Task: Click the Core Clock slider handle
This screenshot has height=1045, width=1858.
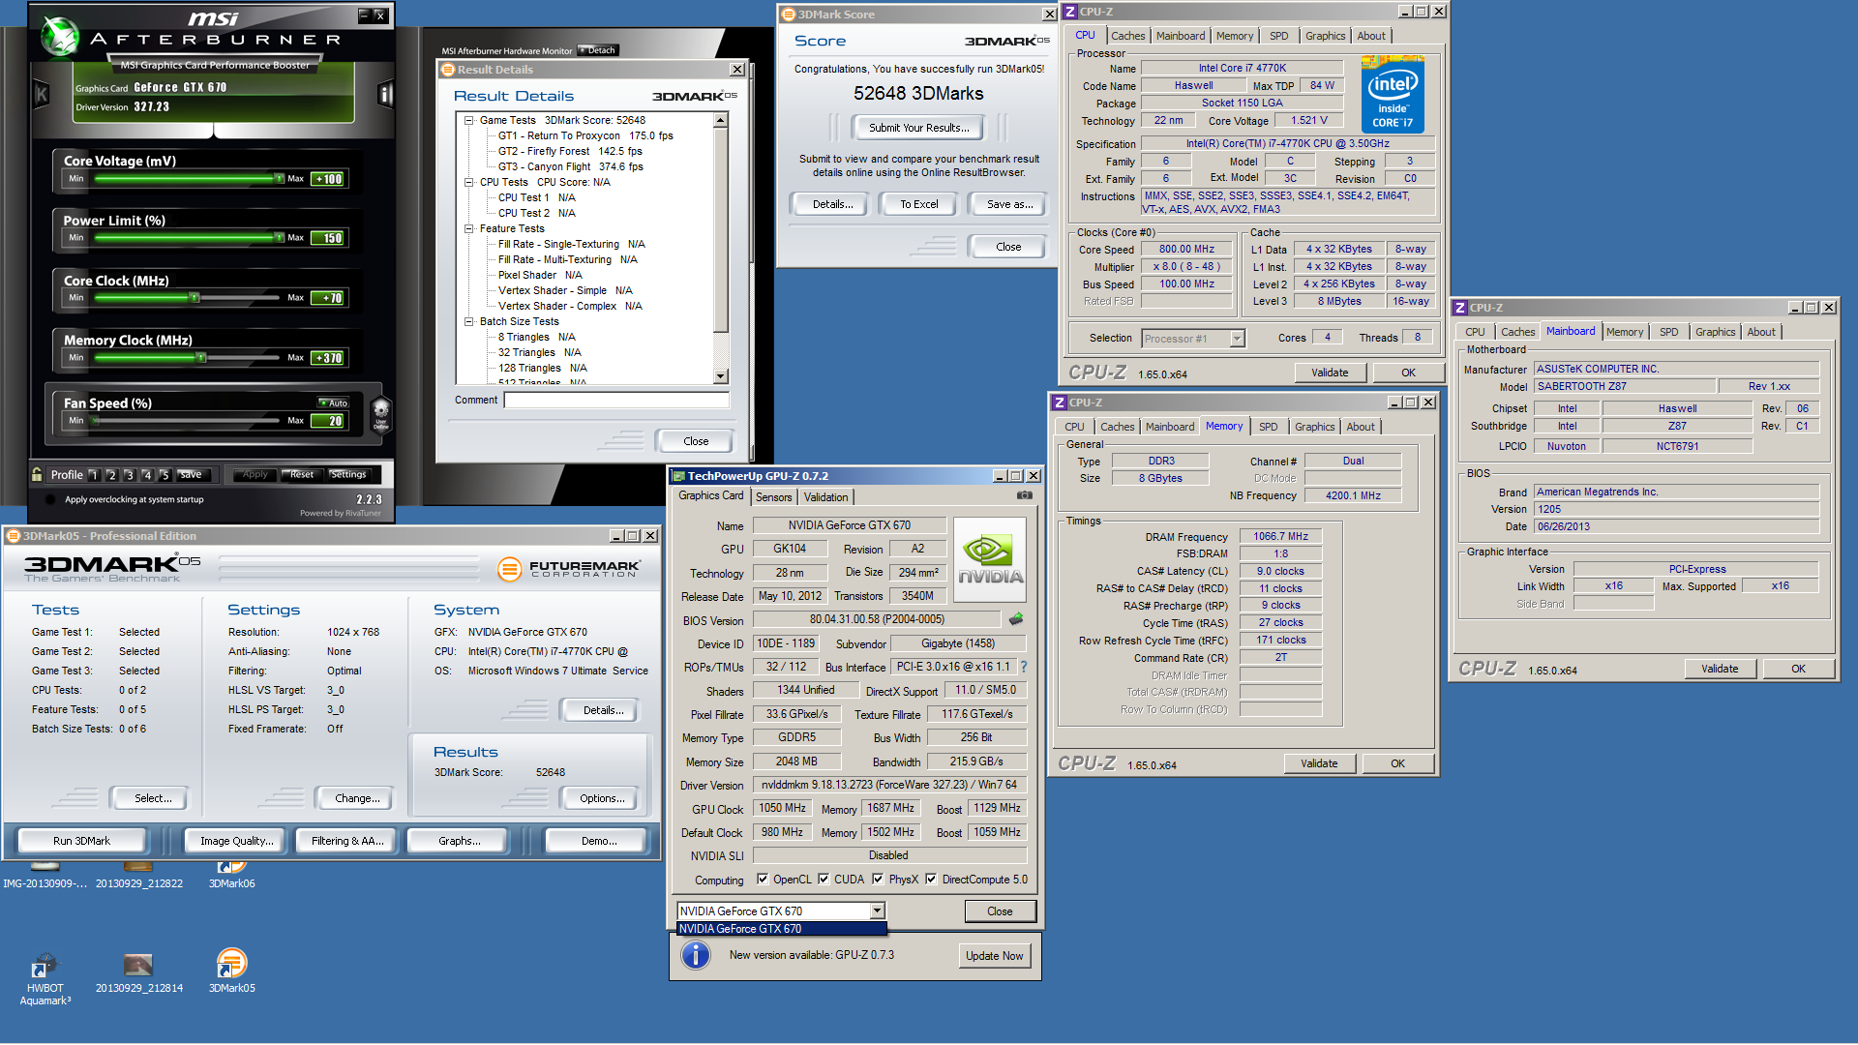Action: [x=195, y=298]
